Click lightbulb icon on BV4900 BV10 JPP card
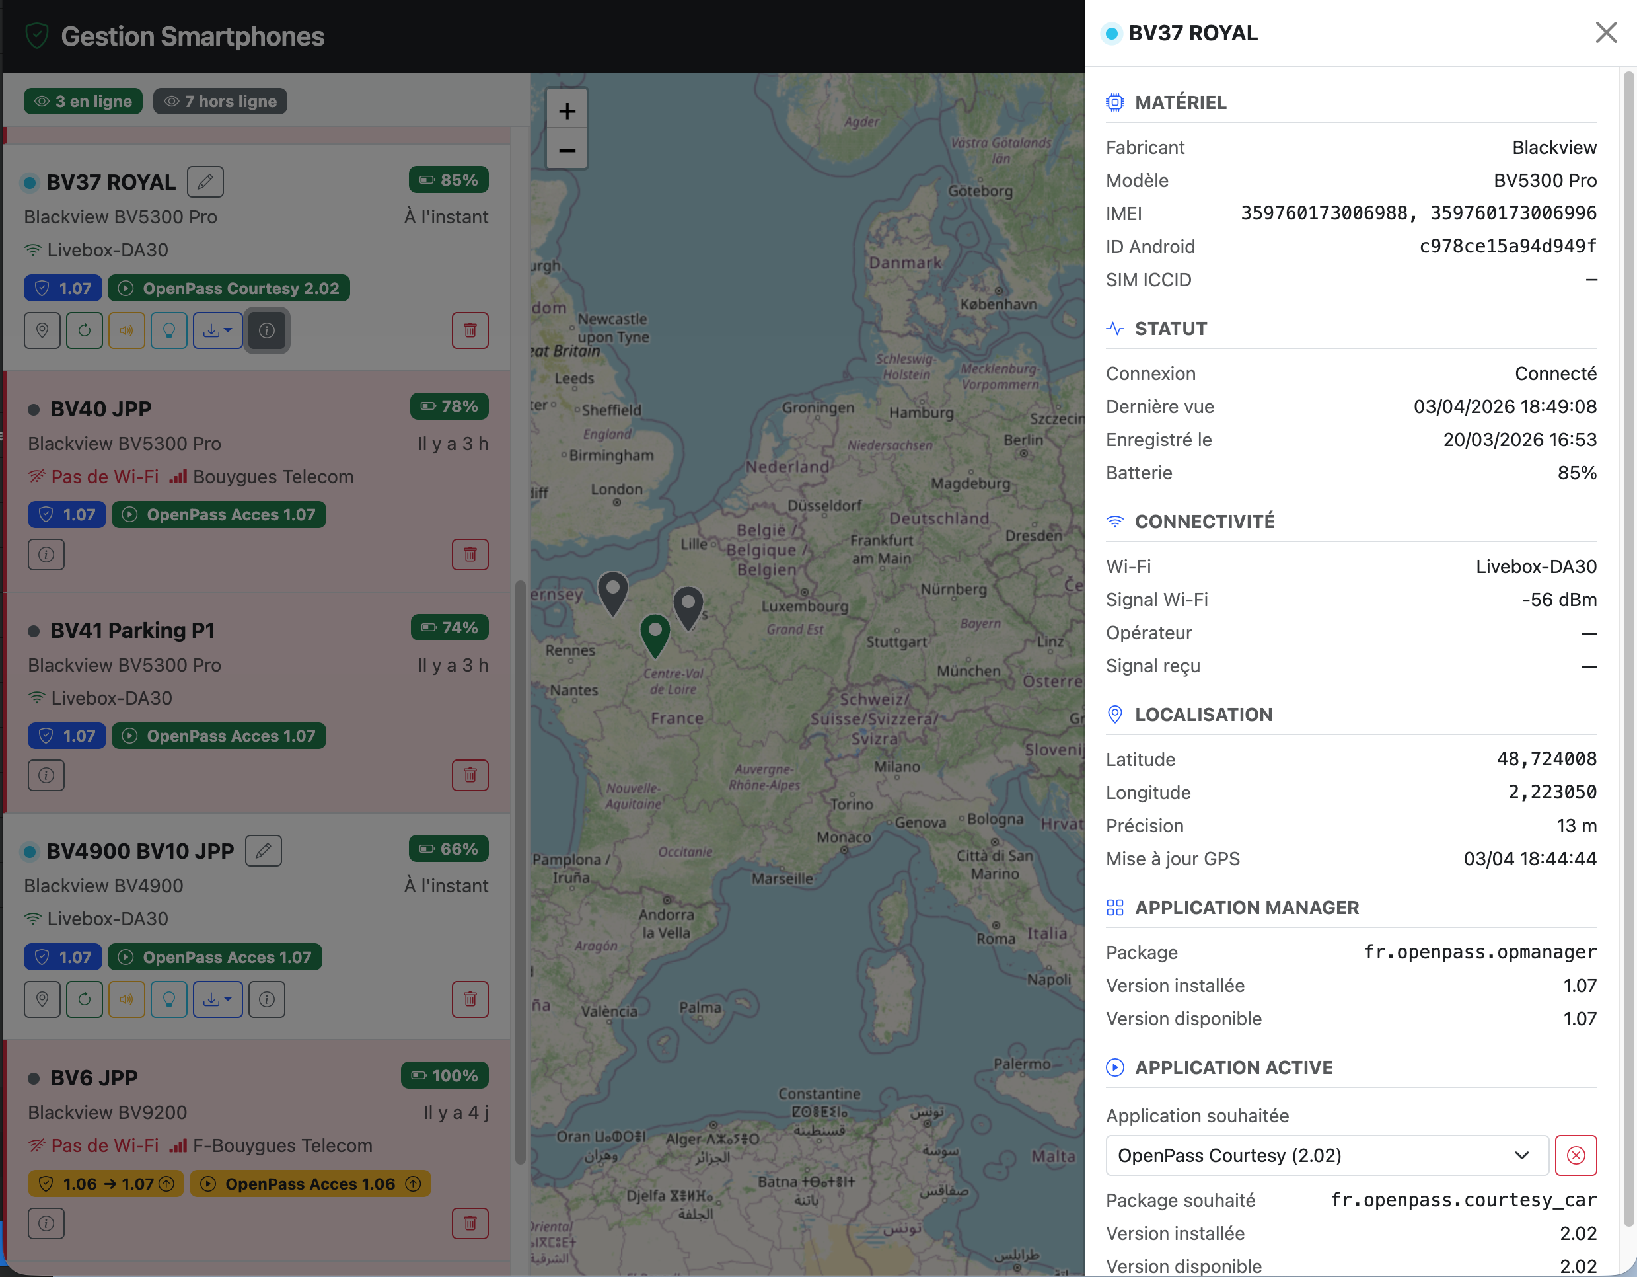This screenshot has width=1637, height=1277. [168, 999]
